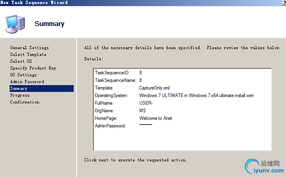Click the Confirmation step in sidebar
Screen dimensions: 286x177
coord(24,102)
